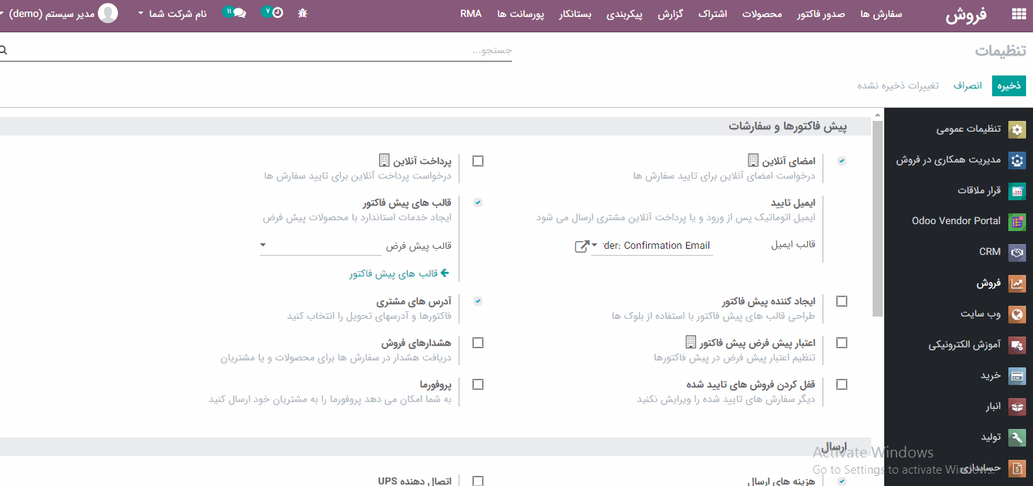The image size is (1033, 486).
Task: Open the بستانکار menu
Action: pos(575,13)
